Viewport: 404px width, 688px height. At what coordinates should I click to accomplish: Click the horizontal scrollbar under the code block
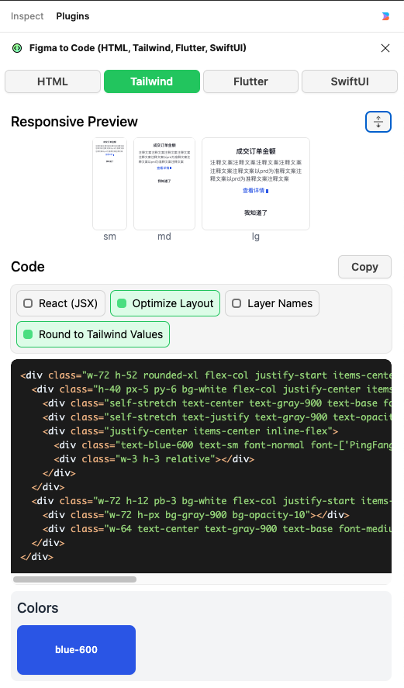click(x=75, y=579)
